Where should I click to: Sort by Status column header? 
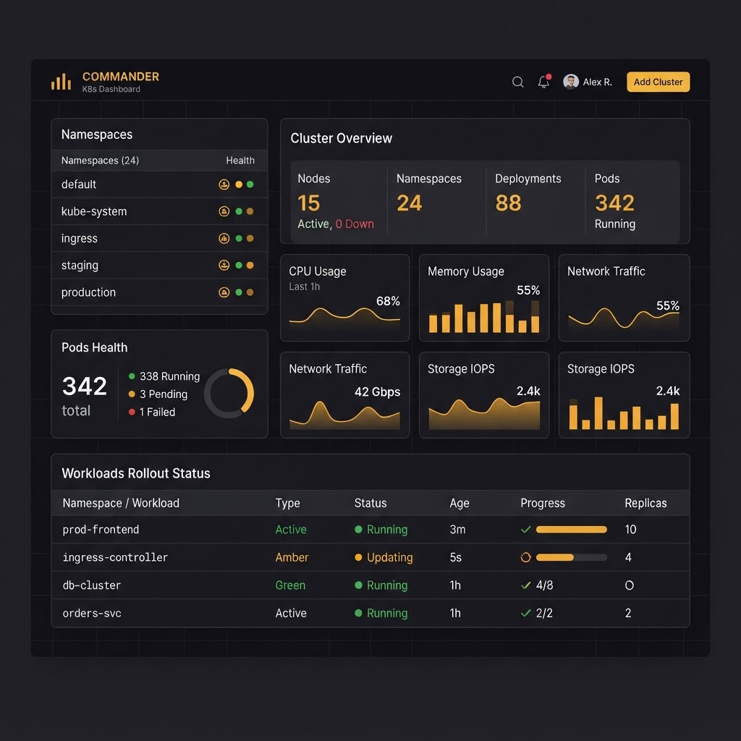pyautogui.click(x=370, y=503)
